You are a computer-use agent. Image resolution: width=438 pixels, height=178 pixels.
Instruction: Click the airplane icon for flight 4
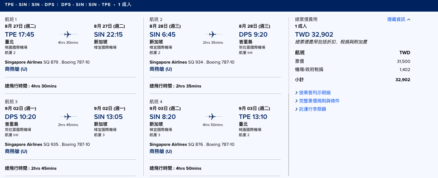tap(212, 117)
